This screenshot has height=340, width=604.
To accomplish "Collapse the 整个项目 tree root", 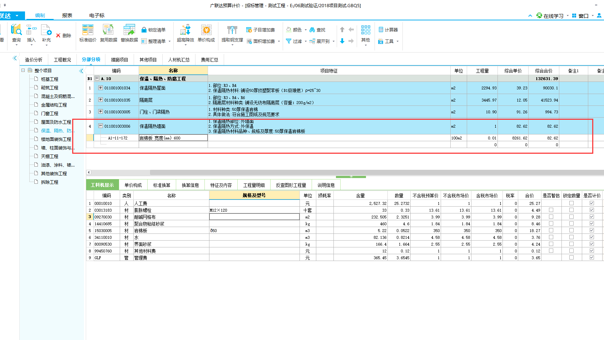I will coord(23,70).
